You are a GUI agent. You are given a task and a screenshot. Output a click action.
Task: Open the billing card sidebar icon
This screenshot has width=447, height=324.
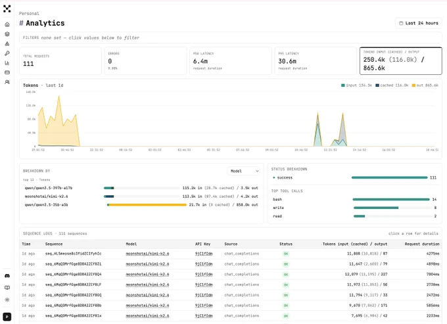[7, 72]
